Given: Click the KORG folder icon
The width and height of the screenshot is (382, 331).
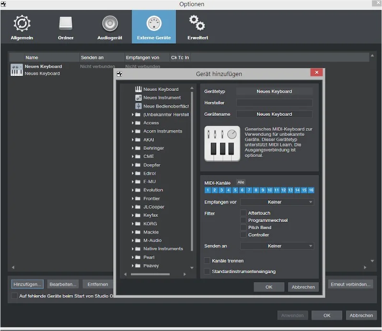Looking at the screenshot, I should [138, 223].
